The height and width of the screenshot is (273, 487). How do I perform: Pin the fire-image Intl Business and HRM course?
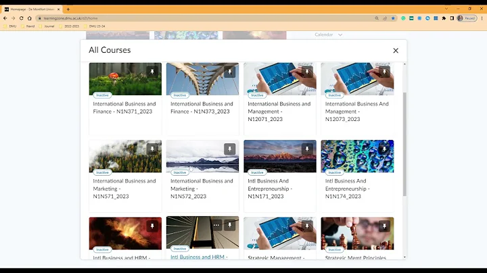coord(152,226)
